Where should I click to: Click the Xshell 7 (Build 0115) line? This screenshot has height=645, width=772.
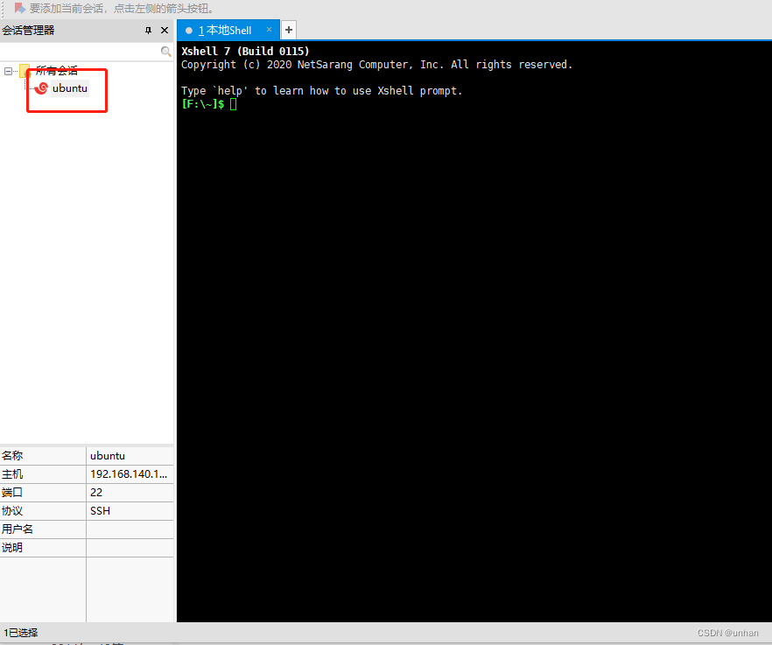click(245, 52)
